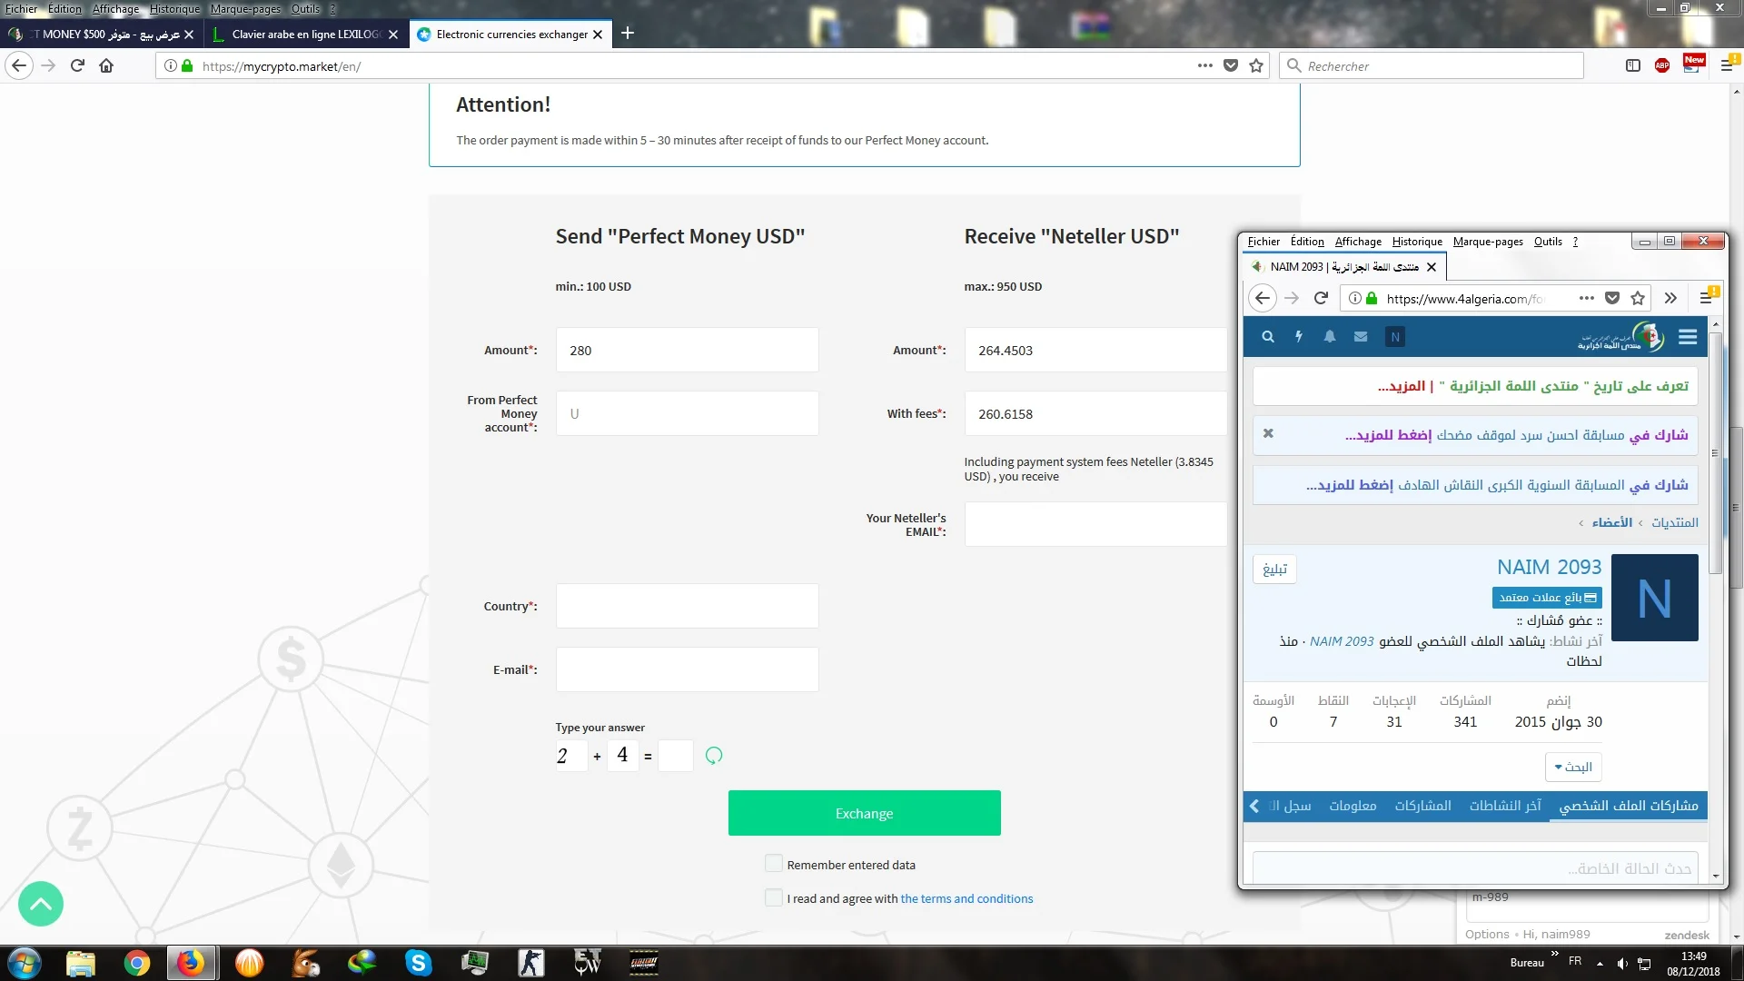Check the Remember entered data box
Image resolution: width=1744 pixels, height=981 pixels.
pyautogui.click(x=774, y=864)
